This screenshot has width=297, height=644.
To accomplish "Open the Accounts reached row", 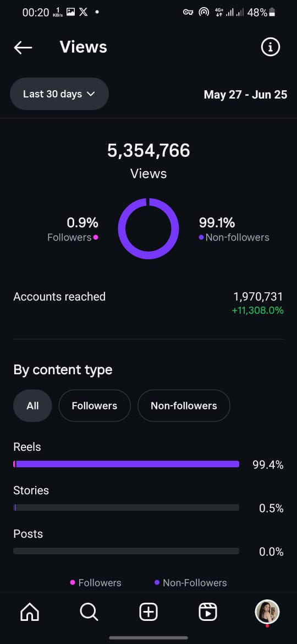I will (148, 303).
